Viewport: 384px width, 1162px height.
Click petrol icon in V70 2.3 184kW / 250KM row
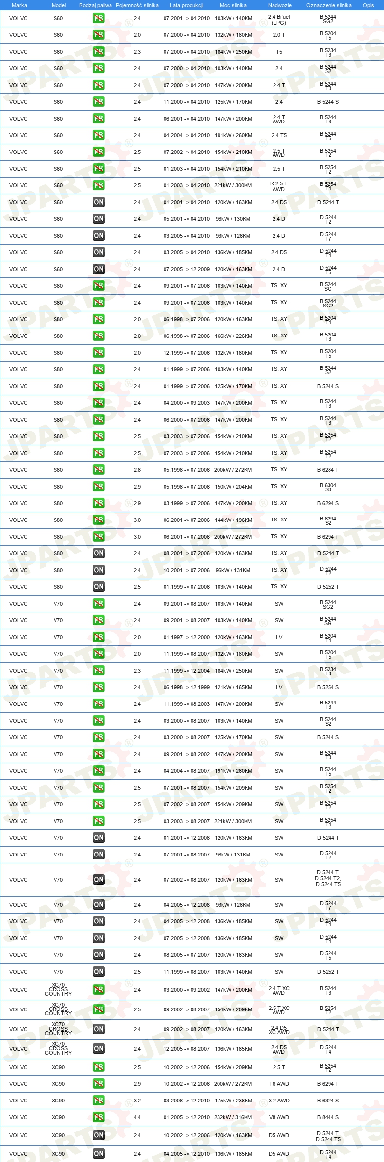click(98, 671)
